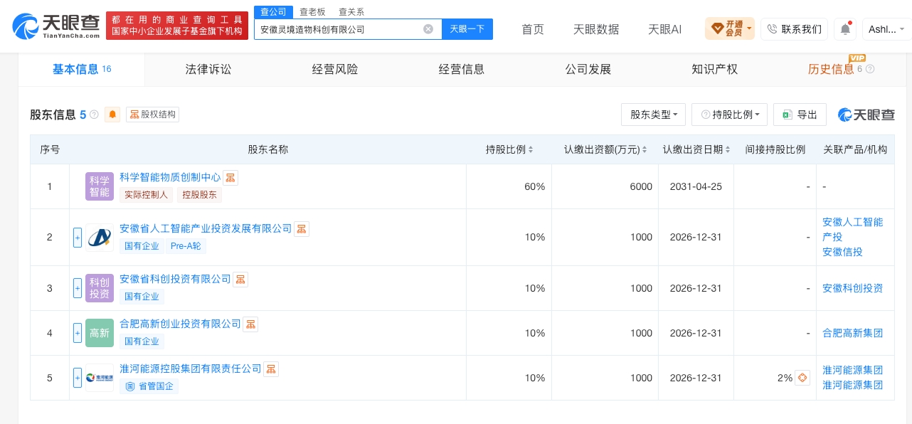
Task: Open 安徽人工智能产投 related product link
Action: click(x=852, y=229)
